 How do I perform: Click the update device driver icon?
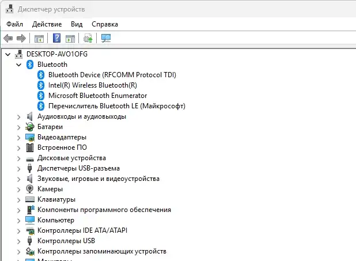pyautogui.click(x=88, y=38)
